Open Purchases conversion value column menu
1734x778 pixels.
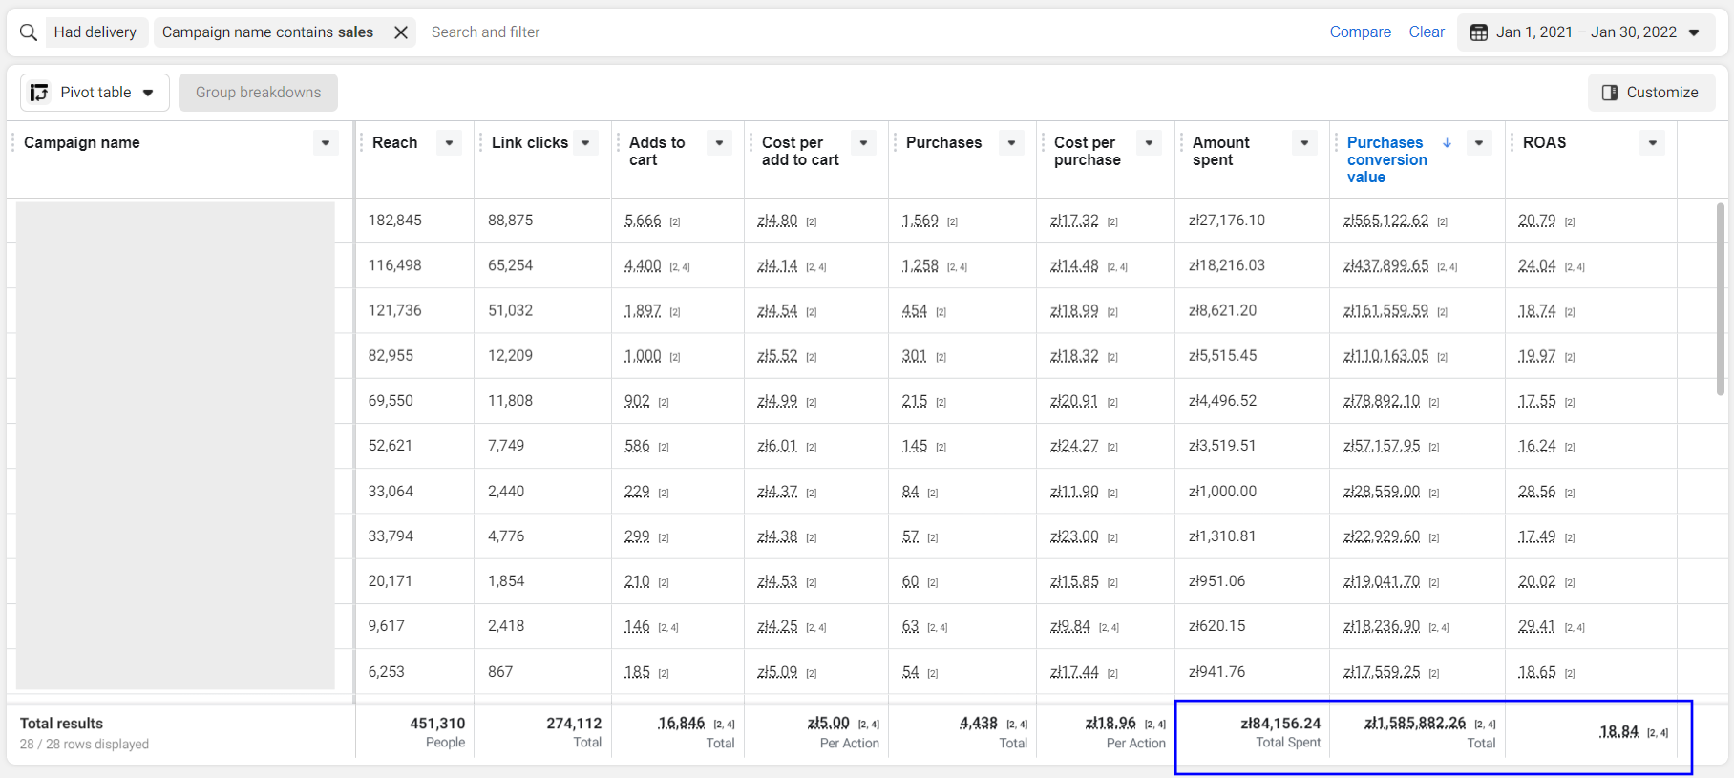pos(1479,143)
